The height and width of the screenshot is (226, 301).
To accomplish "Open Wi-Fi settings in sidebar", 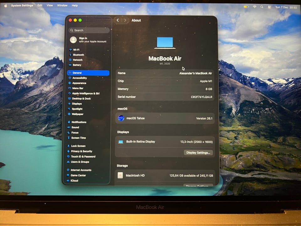I will (74, 50).
